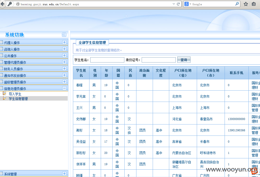The width and height of the screenshot is (260, 177).
Task: Click the 政治面貌 column header
Action: pyautogui.click(x=144, y=73)
